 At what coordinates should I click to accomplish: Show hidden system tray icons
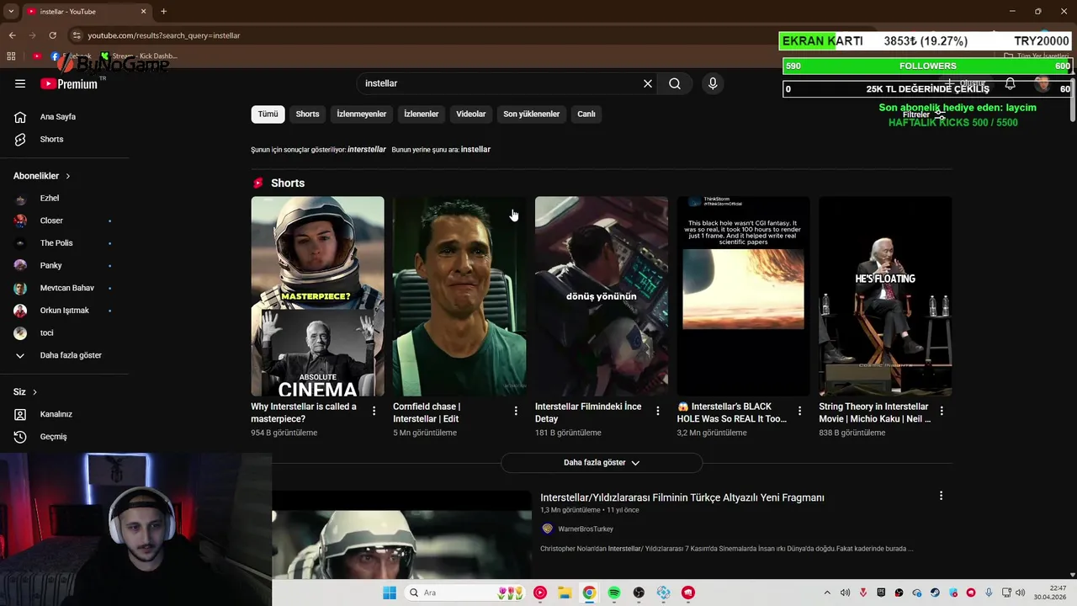pyautogui.click(x=826, y=593)
